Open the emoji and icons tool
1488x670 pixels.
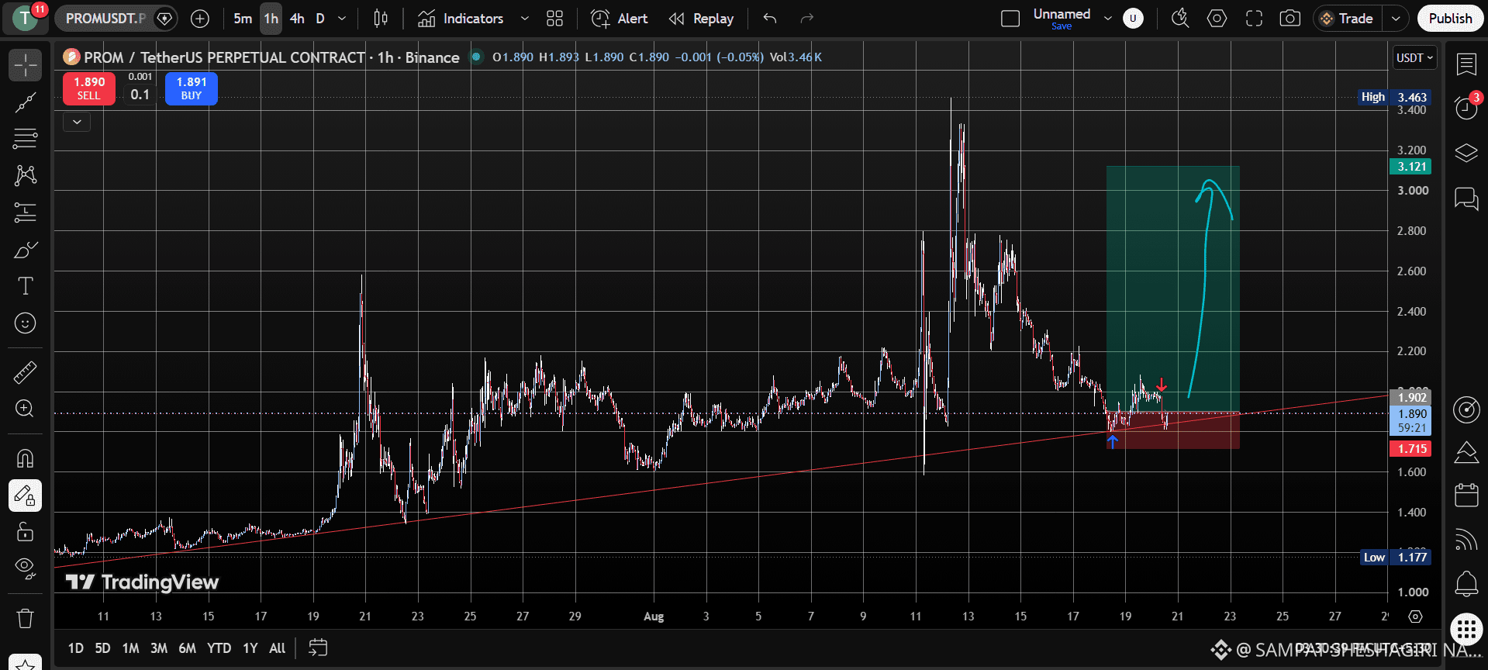coord(25,323)
